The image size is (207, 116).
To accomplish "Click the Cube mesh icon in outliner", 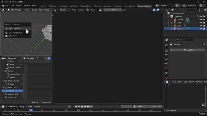I will [175, 23].
